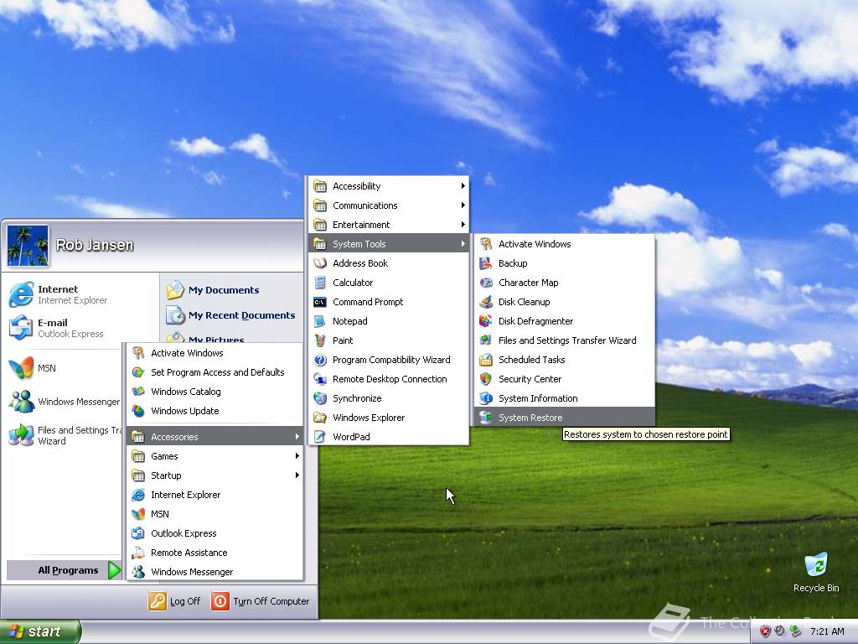Click the Backup icon

485,263
